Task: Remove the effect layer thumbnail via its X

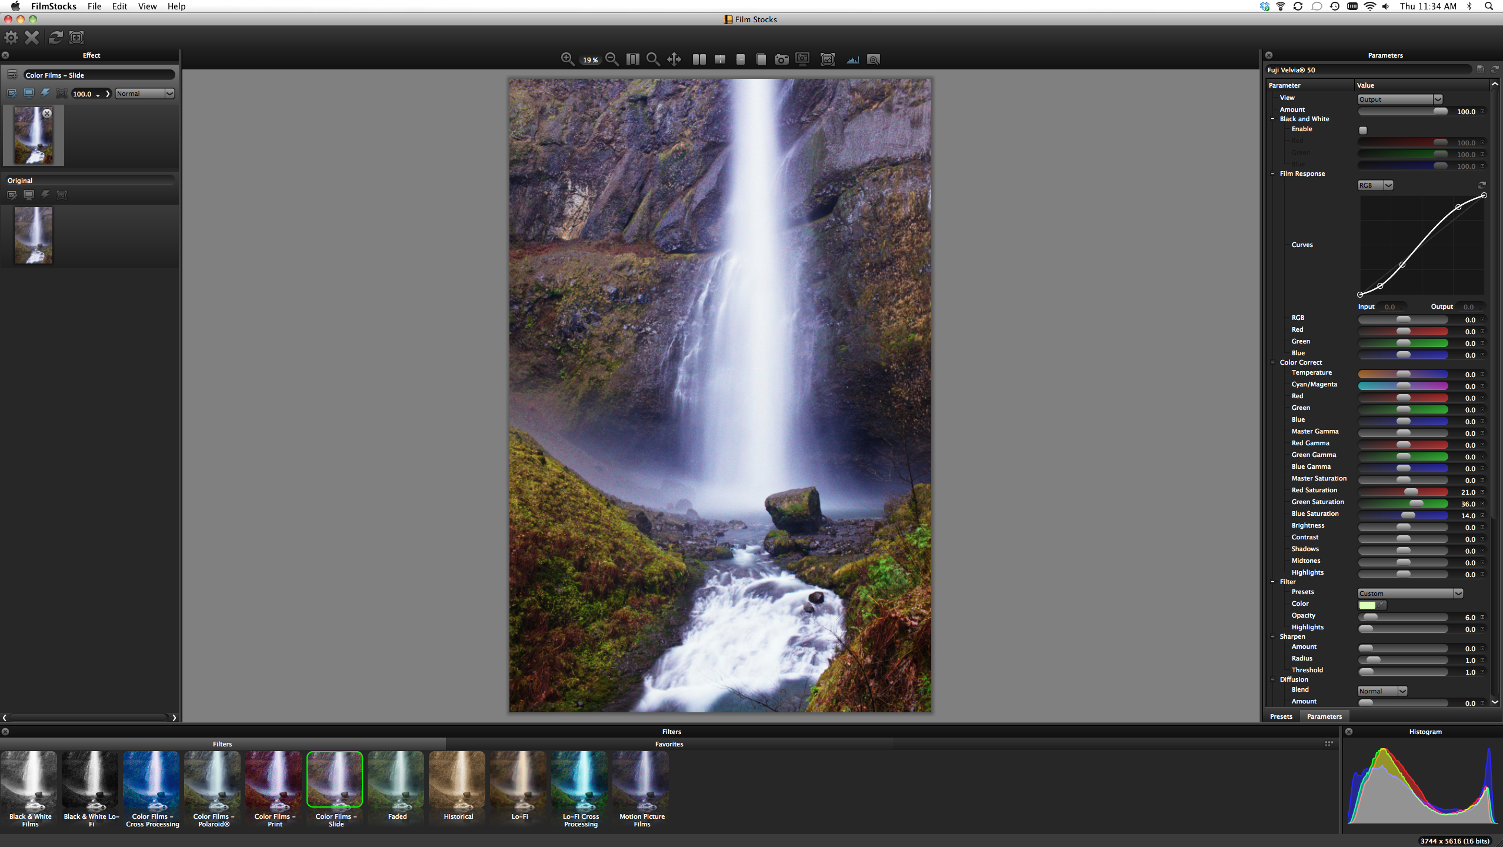Action: pos(47,114)
